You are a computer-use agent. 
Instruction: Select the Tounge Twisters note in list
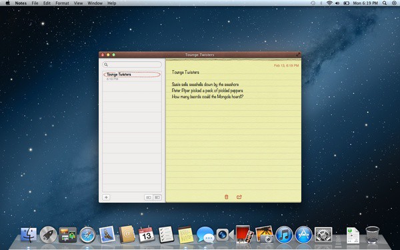132,76
